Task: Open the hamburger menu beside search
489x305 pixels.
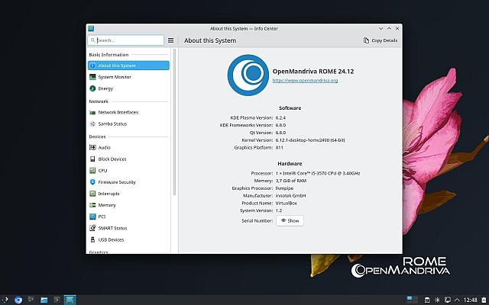Action: (x=170, y=40)
